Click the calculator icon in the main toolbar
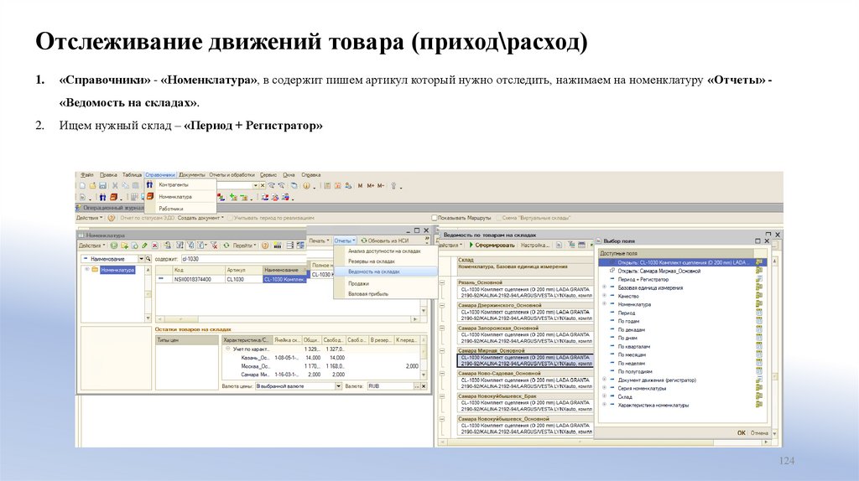The image size is (859, 481). [328, 185]
